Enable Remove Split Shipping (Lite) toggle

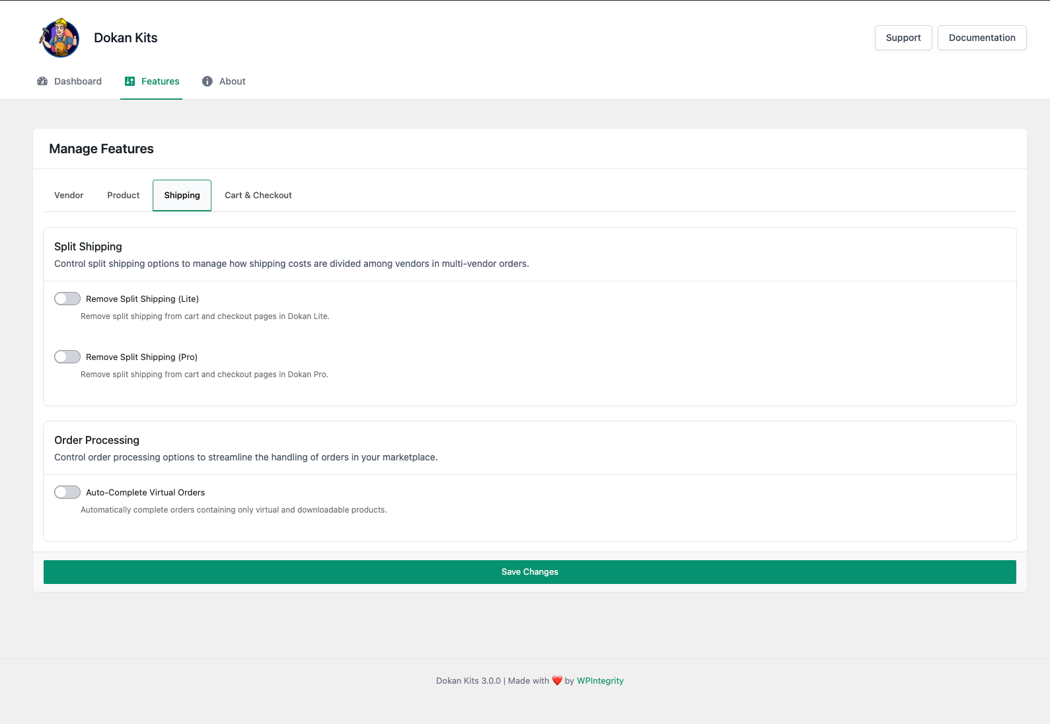coord(67,299)
